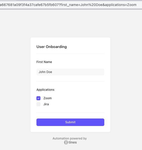Screen dimensions: 142x150
Task: Click the divider above the Submit button
Action: [70, 112]
